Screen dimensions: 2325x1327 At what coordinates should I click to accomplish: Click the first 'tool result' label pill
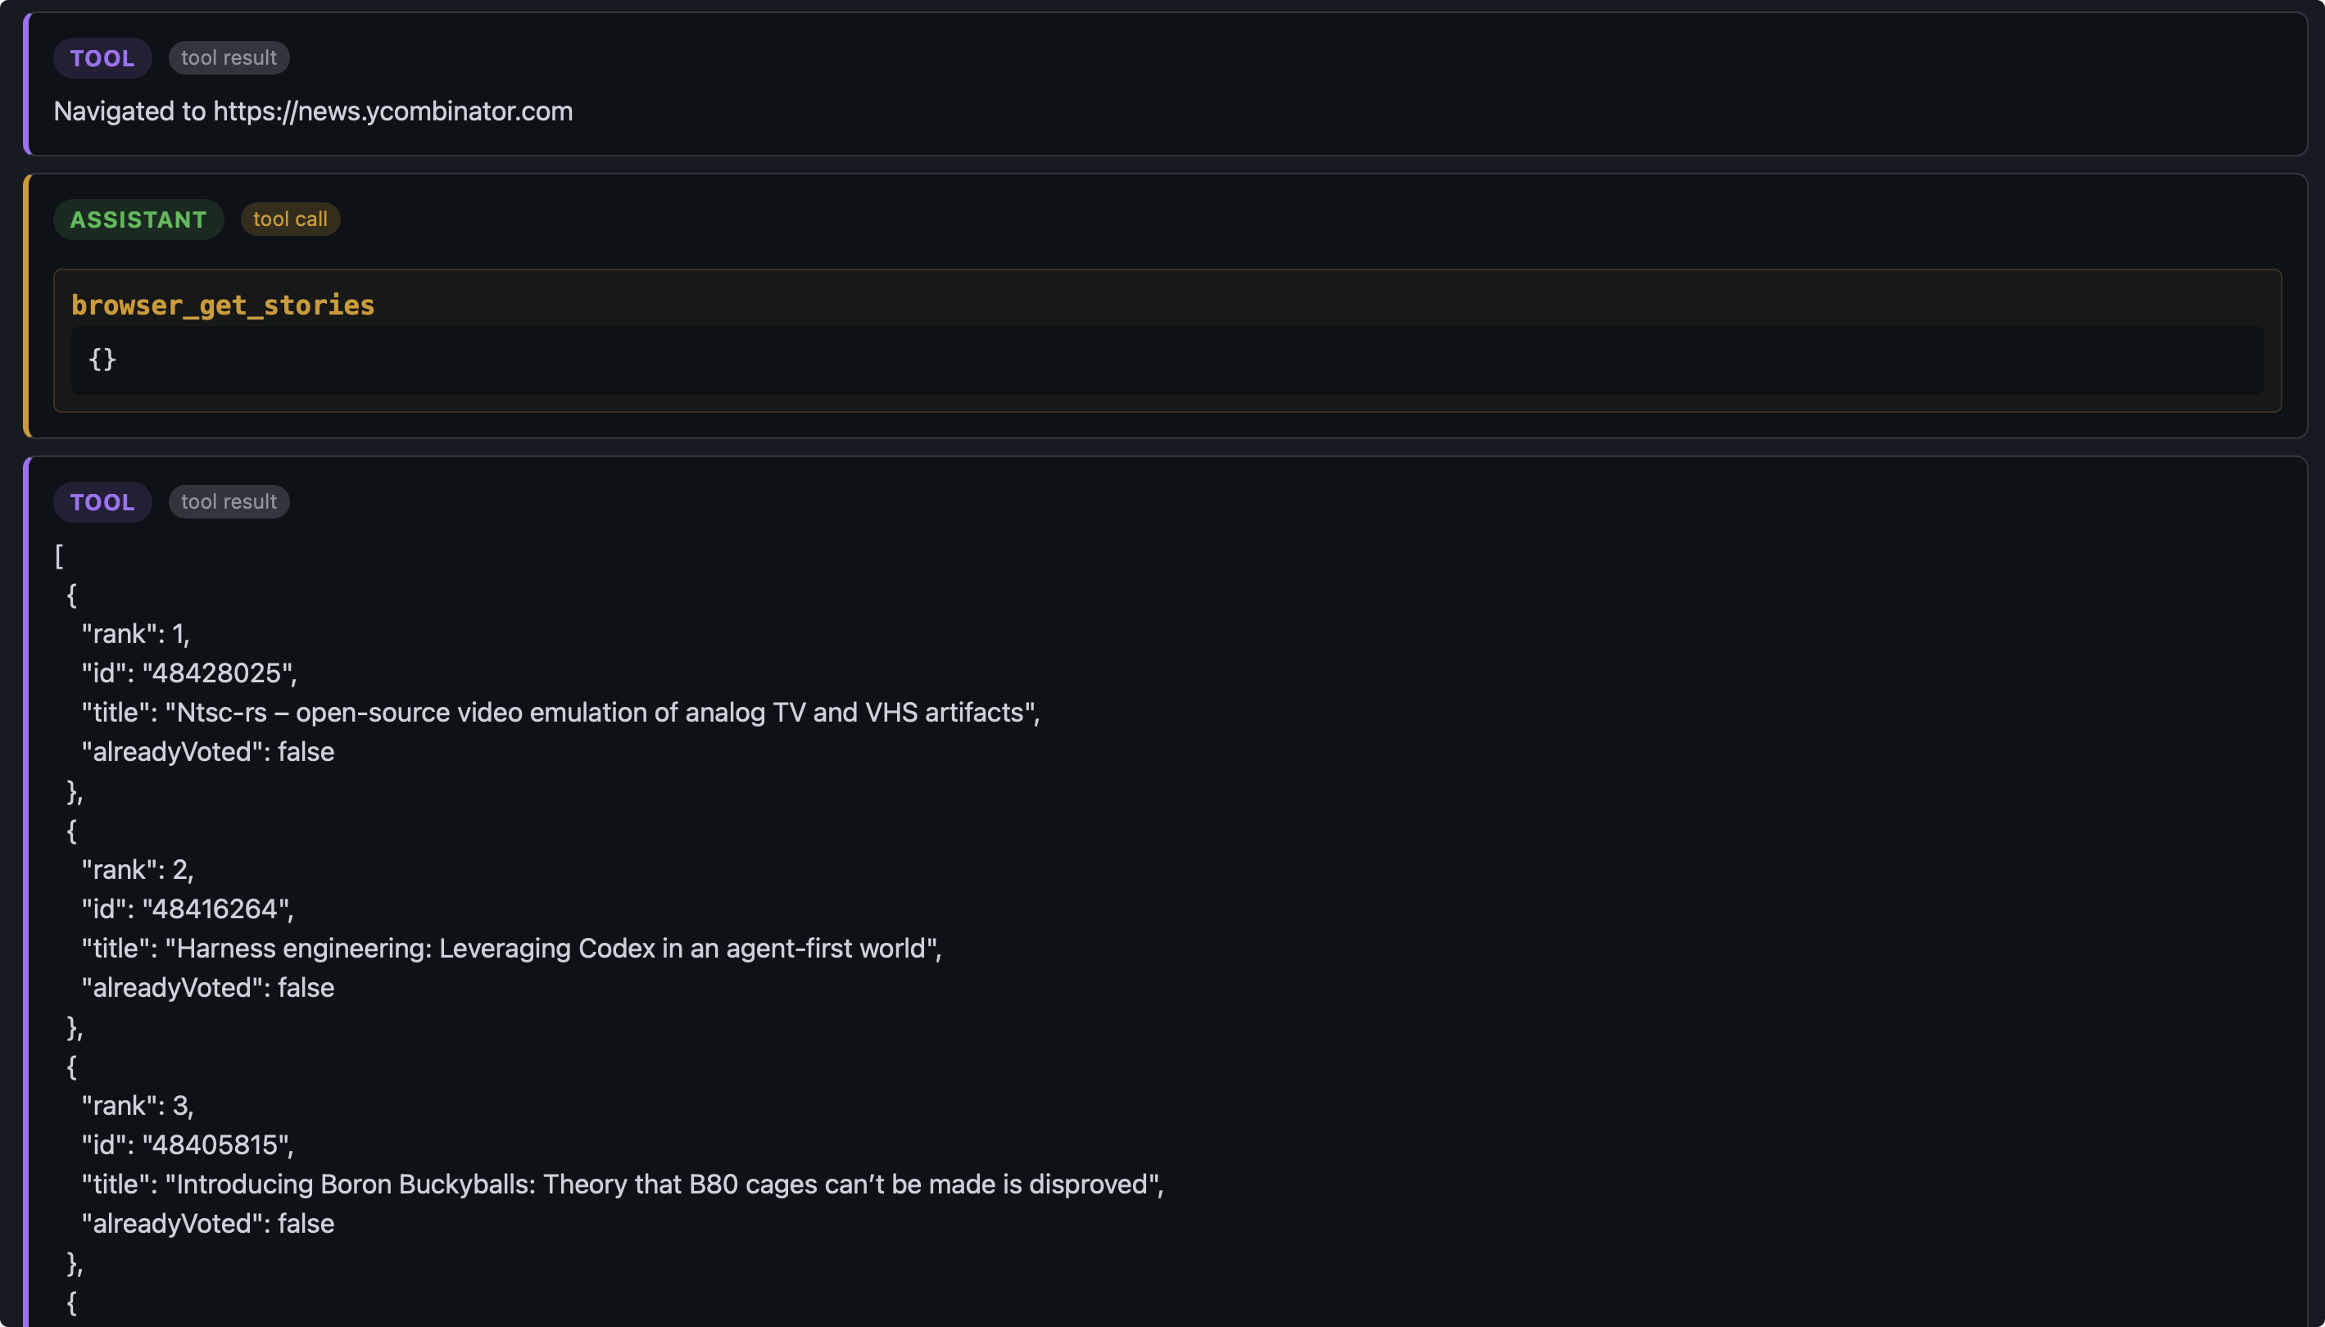coord(229,58)
